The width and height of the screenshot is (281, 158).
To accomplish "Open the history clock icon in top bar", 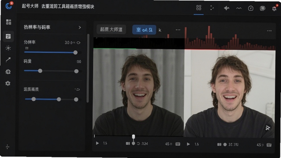I will (x=251, y=8).
